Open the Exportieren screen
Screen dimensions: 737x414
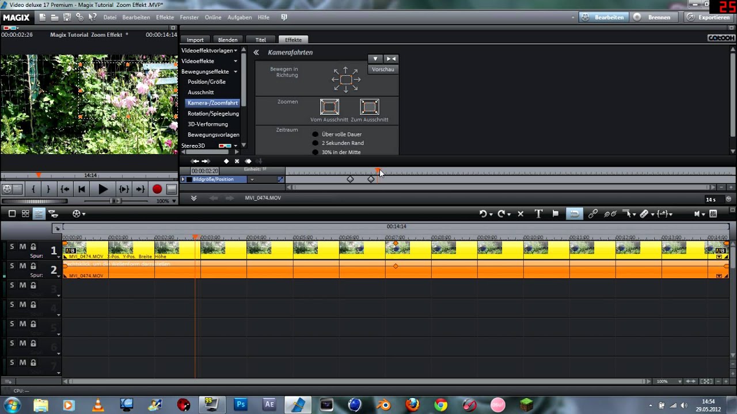[x=708, y=17]
